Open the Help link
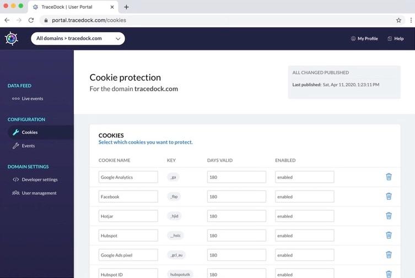This screenshot has height=278, width=415. [395, 39]
